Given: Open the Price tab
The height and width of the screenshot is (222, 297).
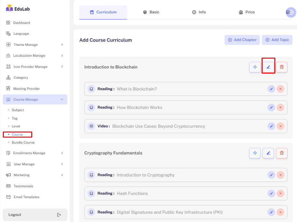Looking at the screenshot, I should (247, 12).
